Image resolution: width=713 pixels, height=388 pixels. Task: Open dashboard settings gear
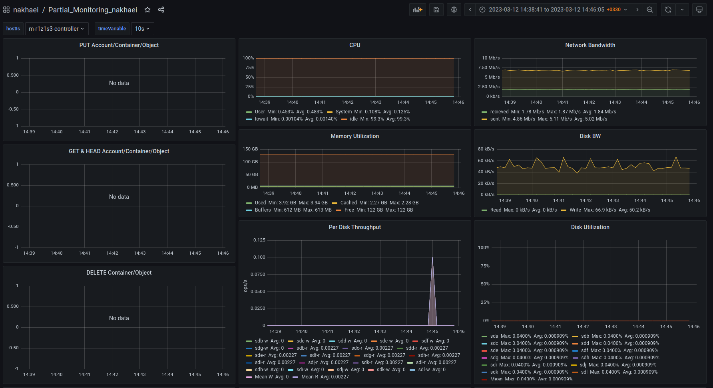[x=454, y=10]
